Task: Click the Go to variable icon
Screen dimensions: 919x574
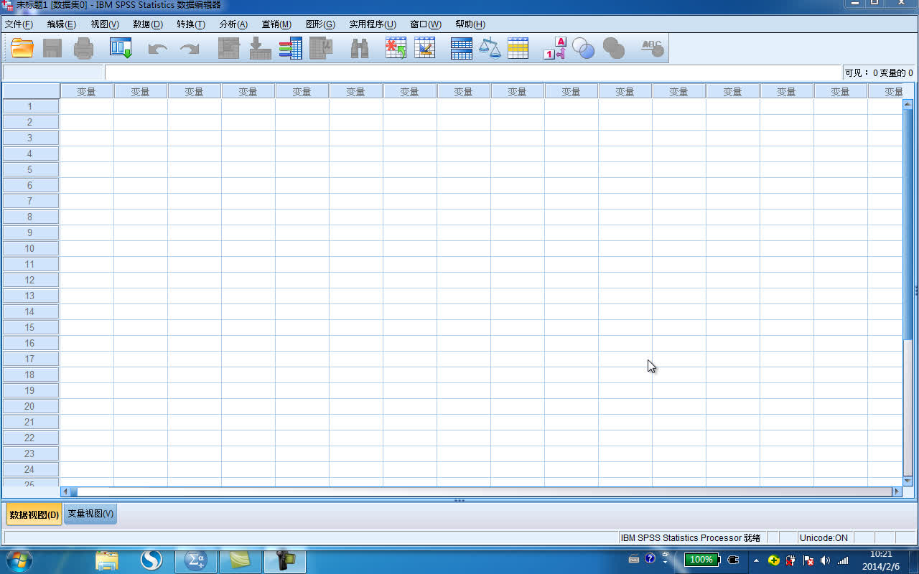Action: click(x=260, y=48)
